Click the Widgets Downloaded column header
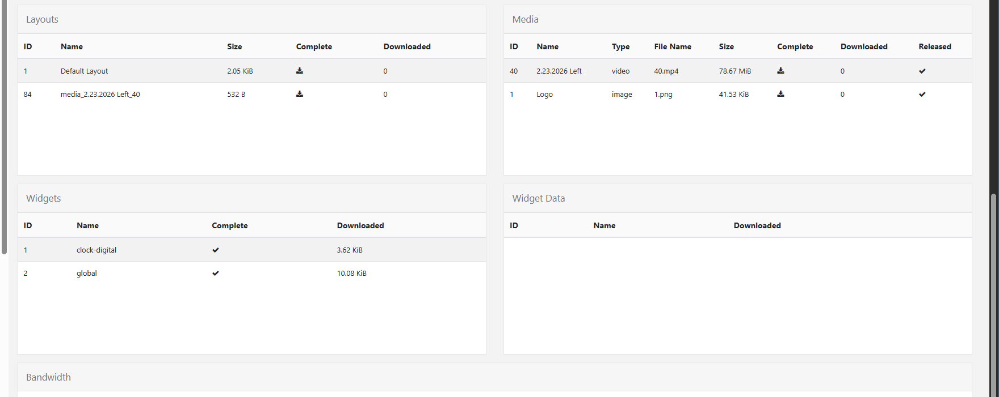This screenshot has height=397, width=999. tap(360, 225)
